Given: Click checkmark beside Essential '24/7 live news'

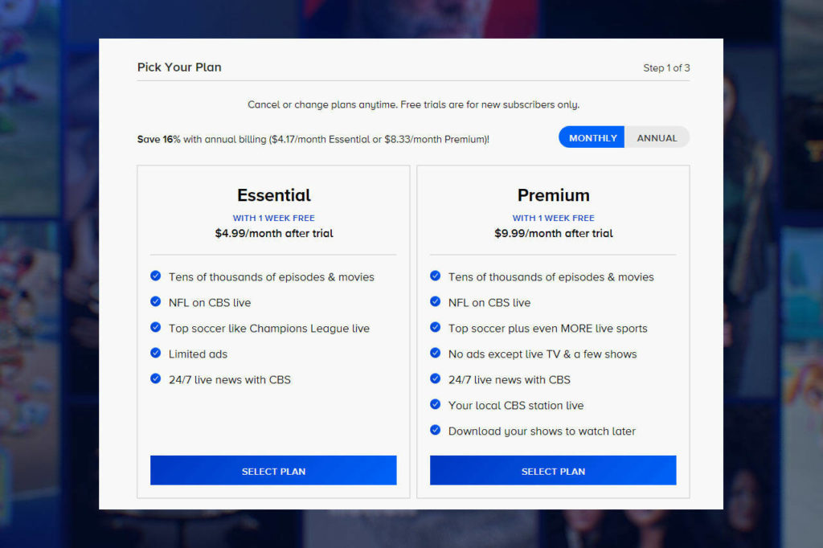Looking at the screenshot, I should (x=156, y=378).
